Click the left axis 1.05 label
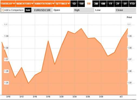The width and height of the screenshot is (138, 100). pos(6,83)
